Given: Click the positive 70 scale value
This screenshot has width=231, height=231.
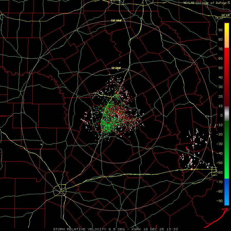Looking at the screenshot, I should (x=220, y=49).
